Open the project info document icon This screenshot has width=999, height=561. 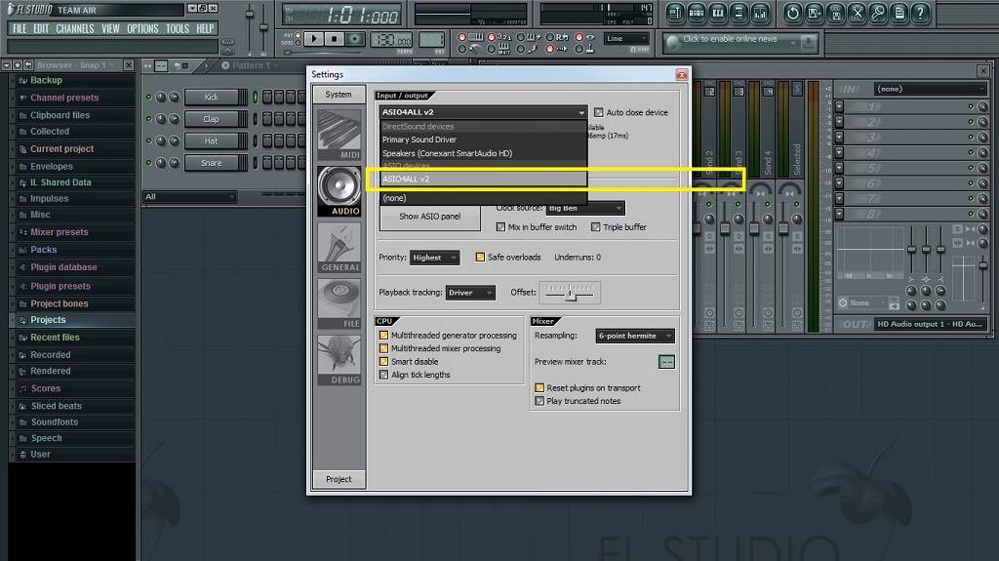pos(899,13)
